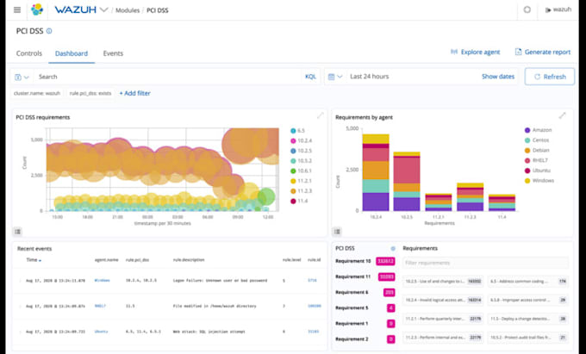Sort events by Time column

[x=34, y=260]
